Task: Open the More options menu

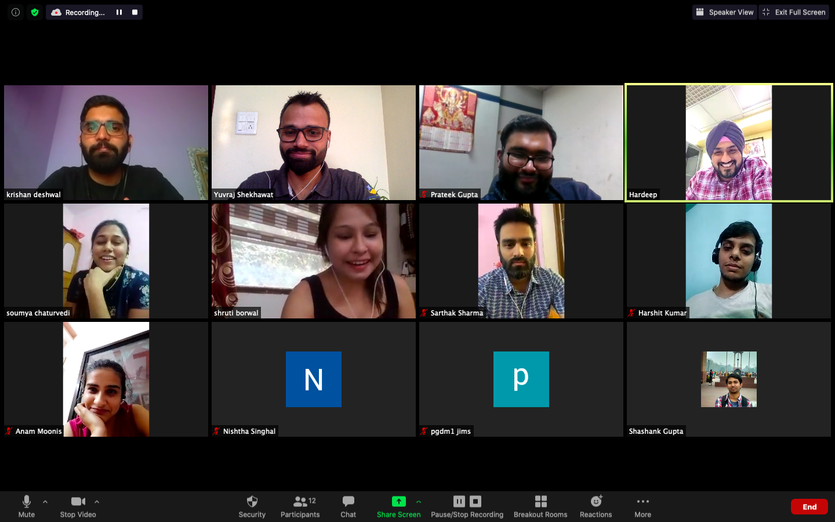Action: [x=643, y=506]
